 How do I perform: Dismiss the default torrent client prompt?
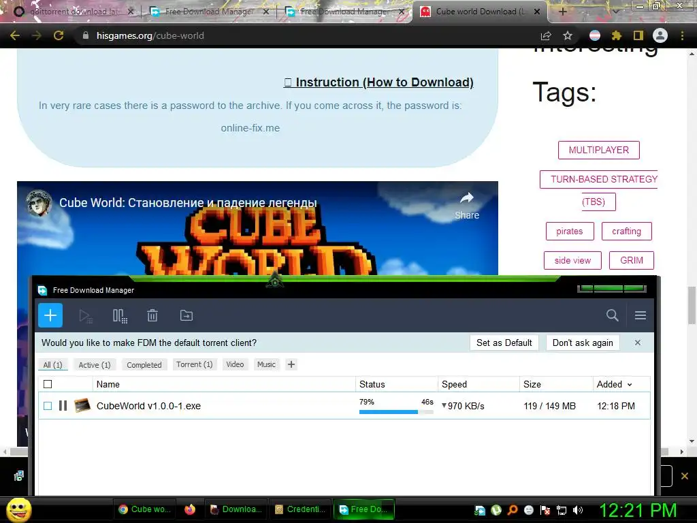[x=637, y=343]
